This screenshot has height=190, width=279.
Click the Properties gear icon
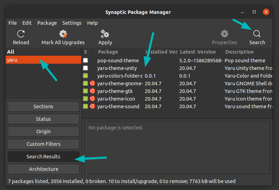[225, 34]
